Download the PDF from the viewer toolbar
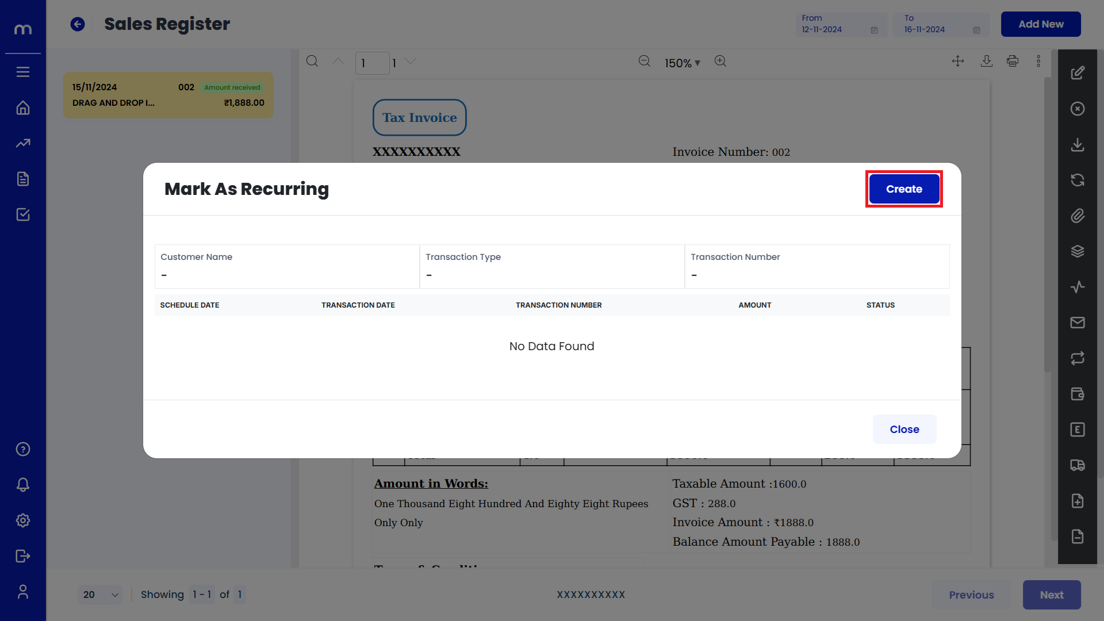 pos(987,61)
